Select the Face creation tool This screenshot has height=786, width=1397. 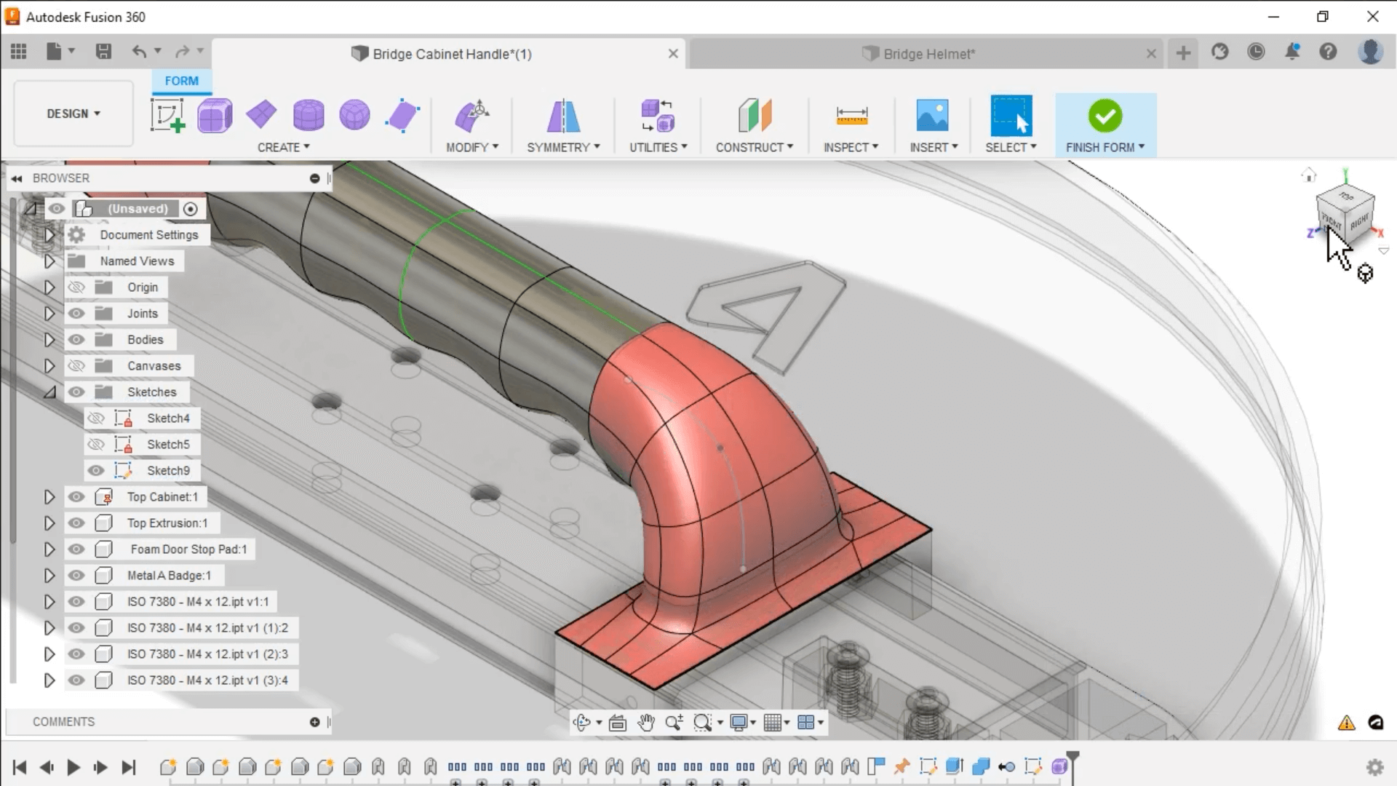(x=402, y=115)
